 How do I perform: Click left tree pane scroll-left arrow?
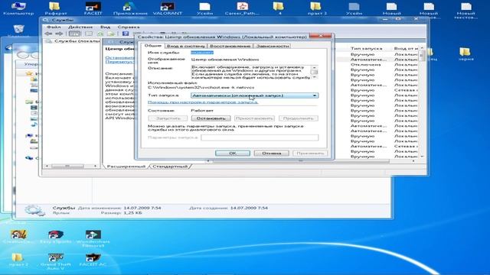47,166
